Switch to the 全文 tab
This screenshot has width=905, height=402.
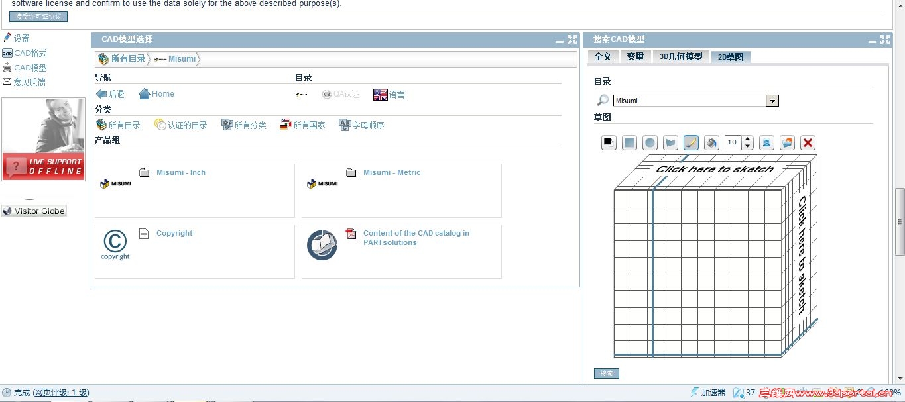click(603, 56)
